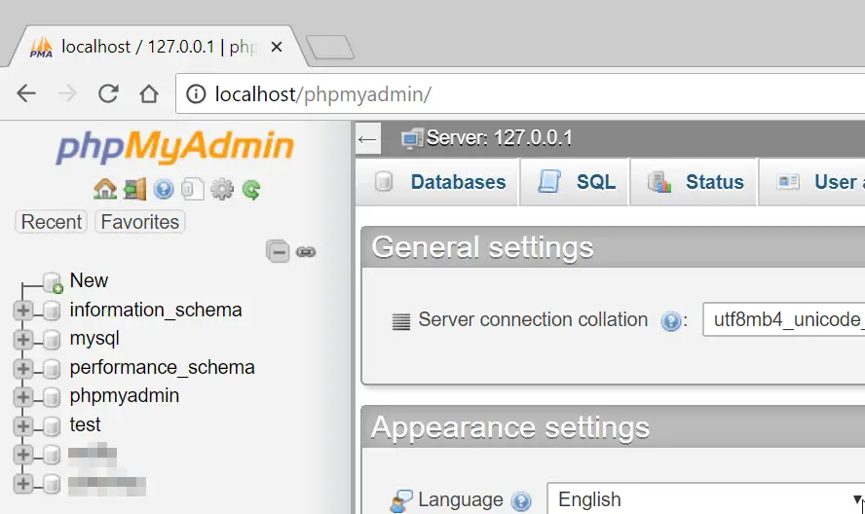The width and height of the screenshot is (865, 514).
Task: Click the address bar showing localhost/phpmyadmin/
Action: click(x=518, y=94)
